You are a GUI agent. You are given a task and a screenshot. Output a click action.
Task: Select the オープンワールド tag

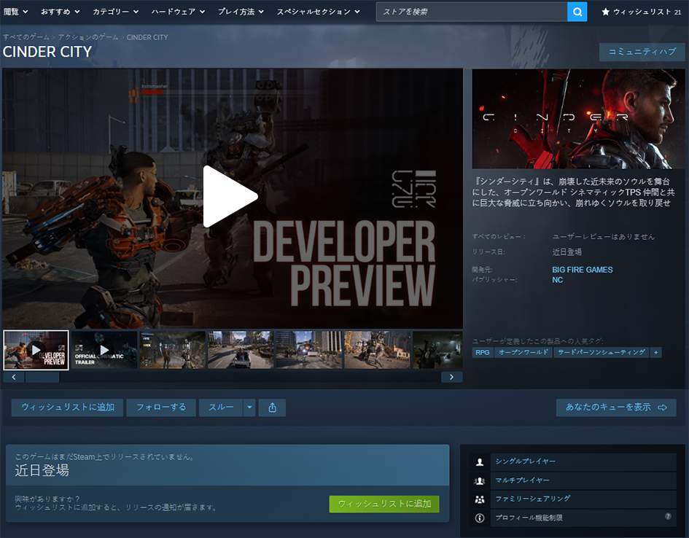(x=523, y=352)
